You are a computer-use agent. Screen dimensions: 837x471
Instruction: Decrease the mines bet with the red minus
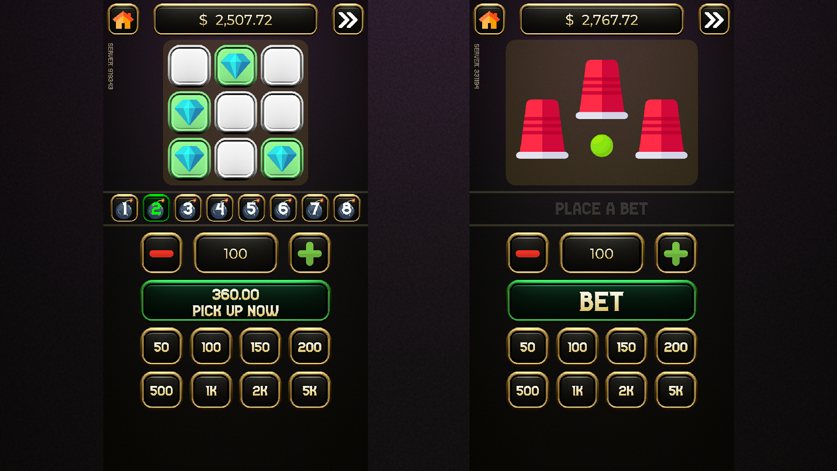point(161,253)
